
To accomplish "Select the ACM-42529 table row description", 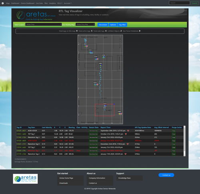I will [x=32, y=131].
